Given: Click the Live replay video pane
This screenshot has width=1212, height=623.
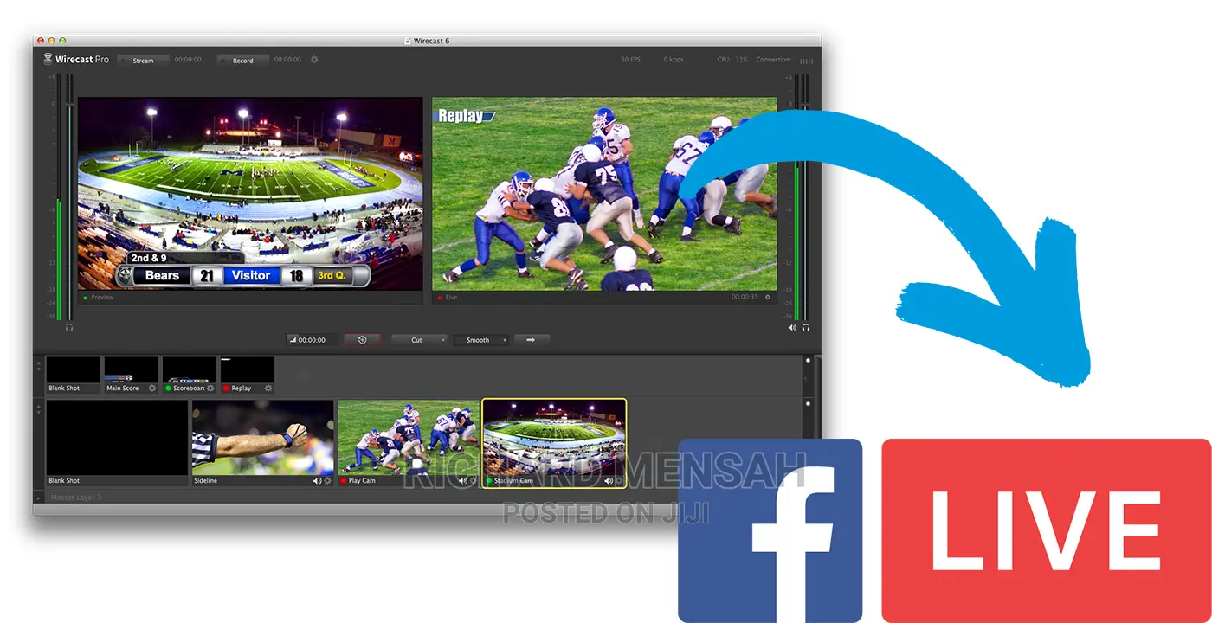Looking at the screenshot, I should pyautogui.click(x=605, y=194).
